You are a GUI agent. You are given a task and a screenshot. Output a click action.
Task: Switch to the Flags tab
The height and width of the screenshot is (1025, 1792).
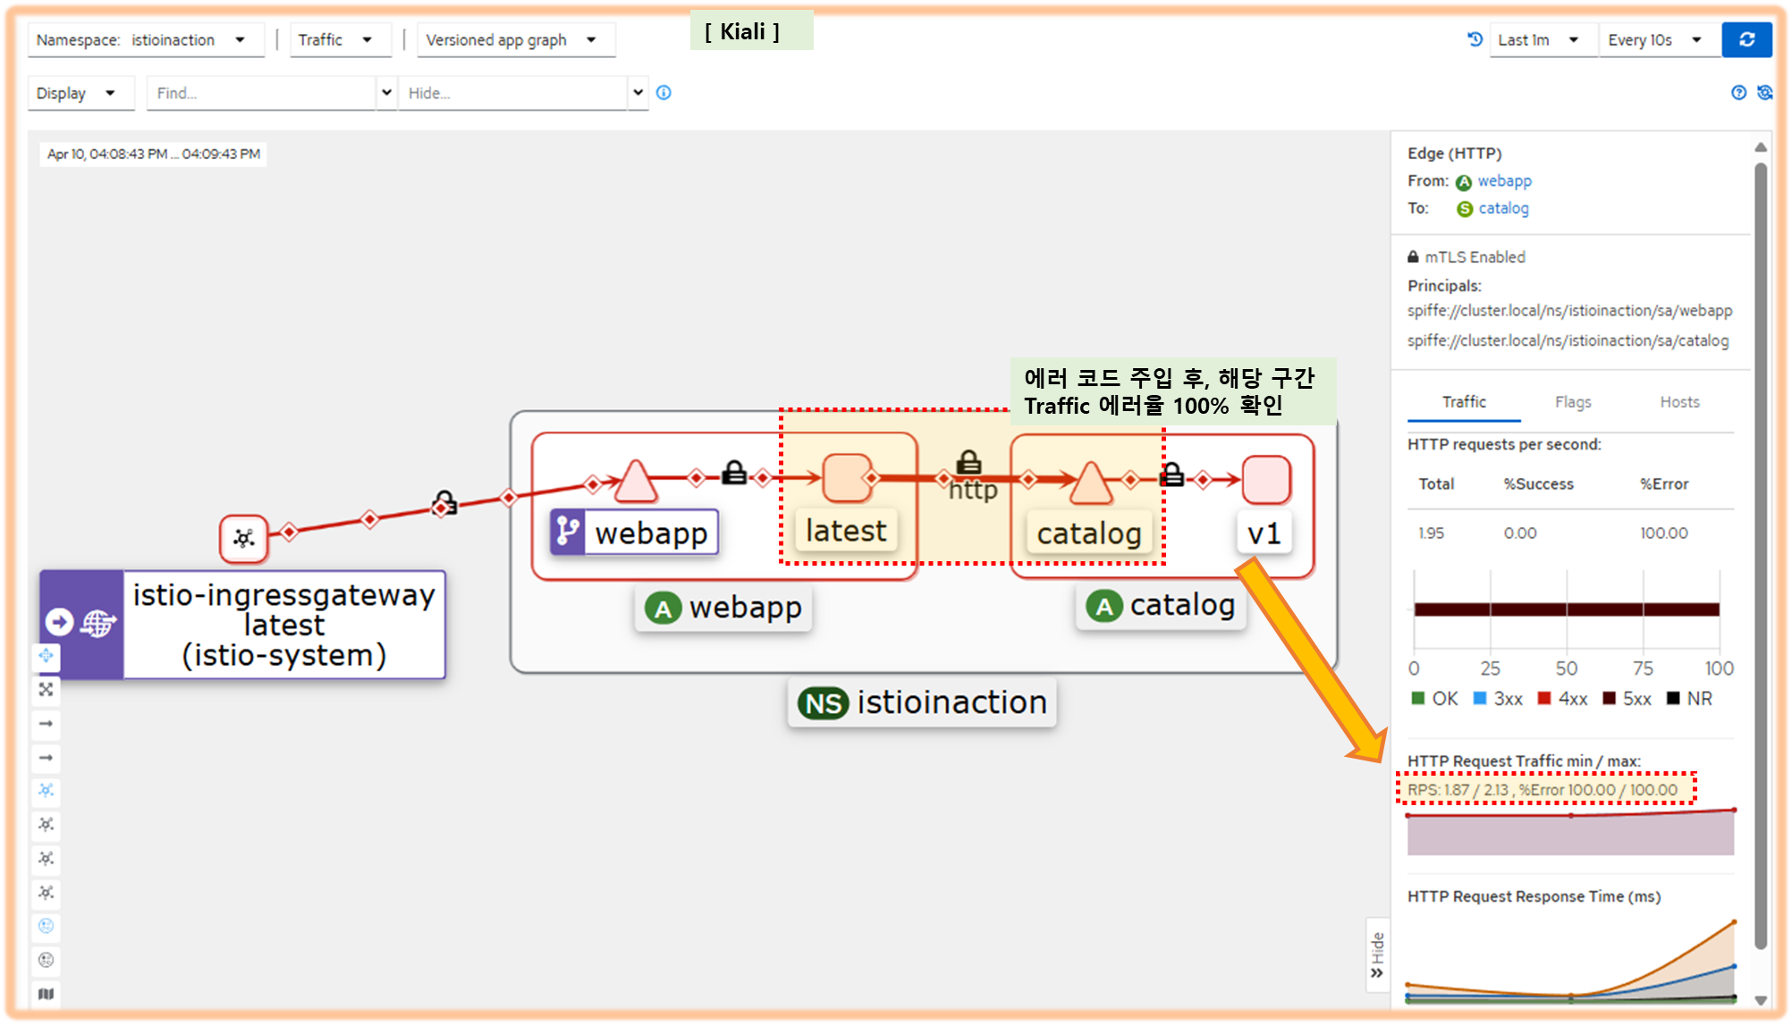pyautogui.click(x=1573, y=402)
